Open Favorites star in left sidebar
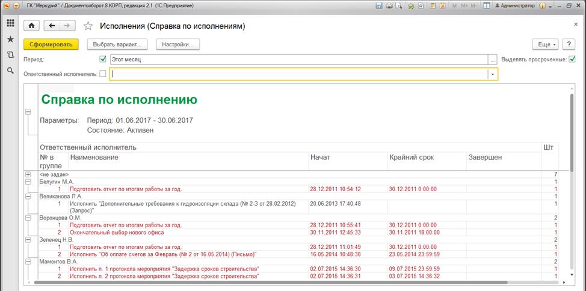Screen dimensions: 586x291 [10, 39]
